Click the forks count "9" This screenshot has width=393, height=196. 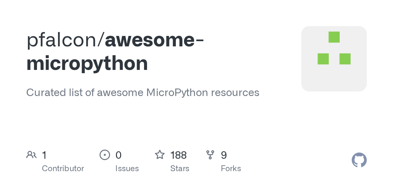click(224, 155)
